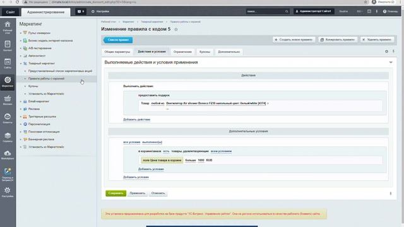
Task: Open the Настройки gear icon in left sidebar
Action: 7,190
